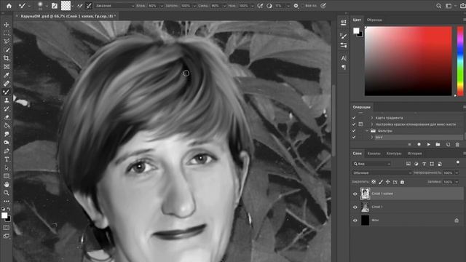The height and width of the screenshot is (262, 466).
Task: Switch to the Каналы tab
Action: point(374,154)
